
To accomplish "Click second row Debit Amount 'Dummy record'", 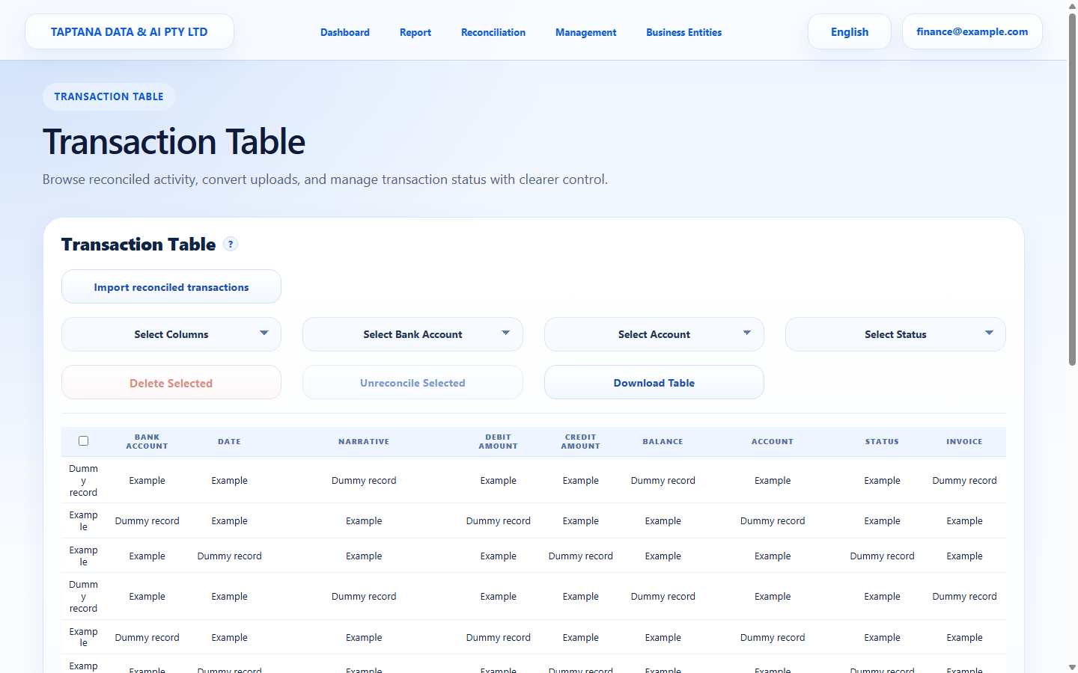I will (499, 520).
